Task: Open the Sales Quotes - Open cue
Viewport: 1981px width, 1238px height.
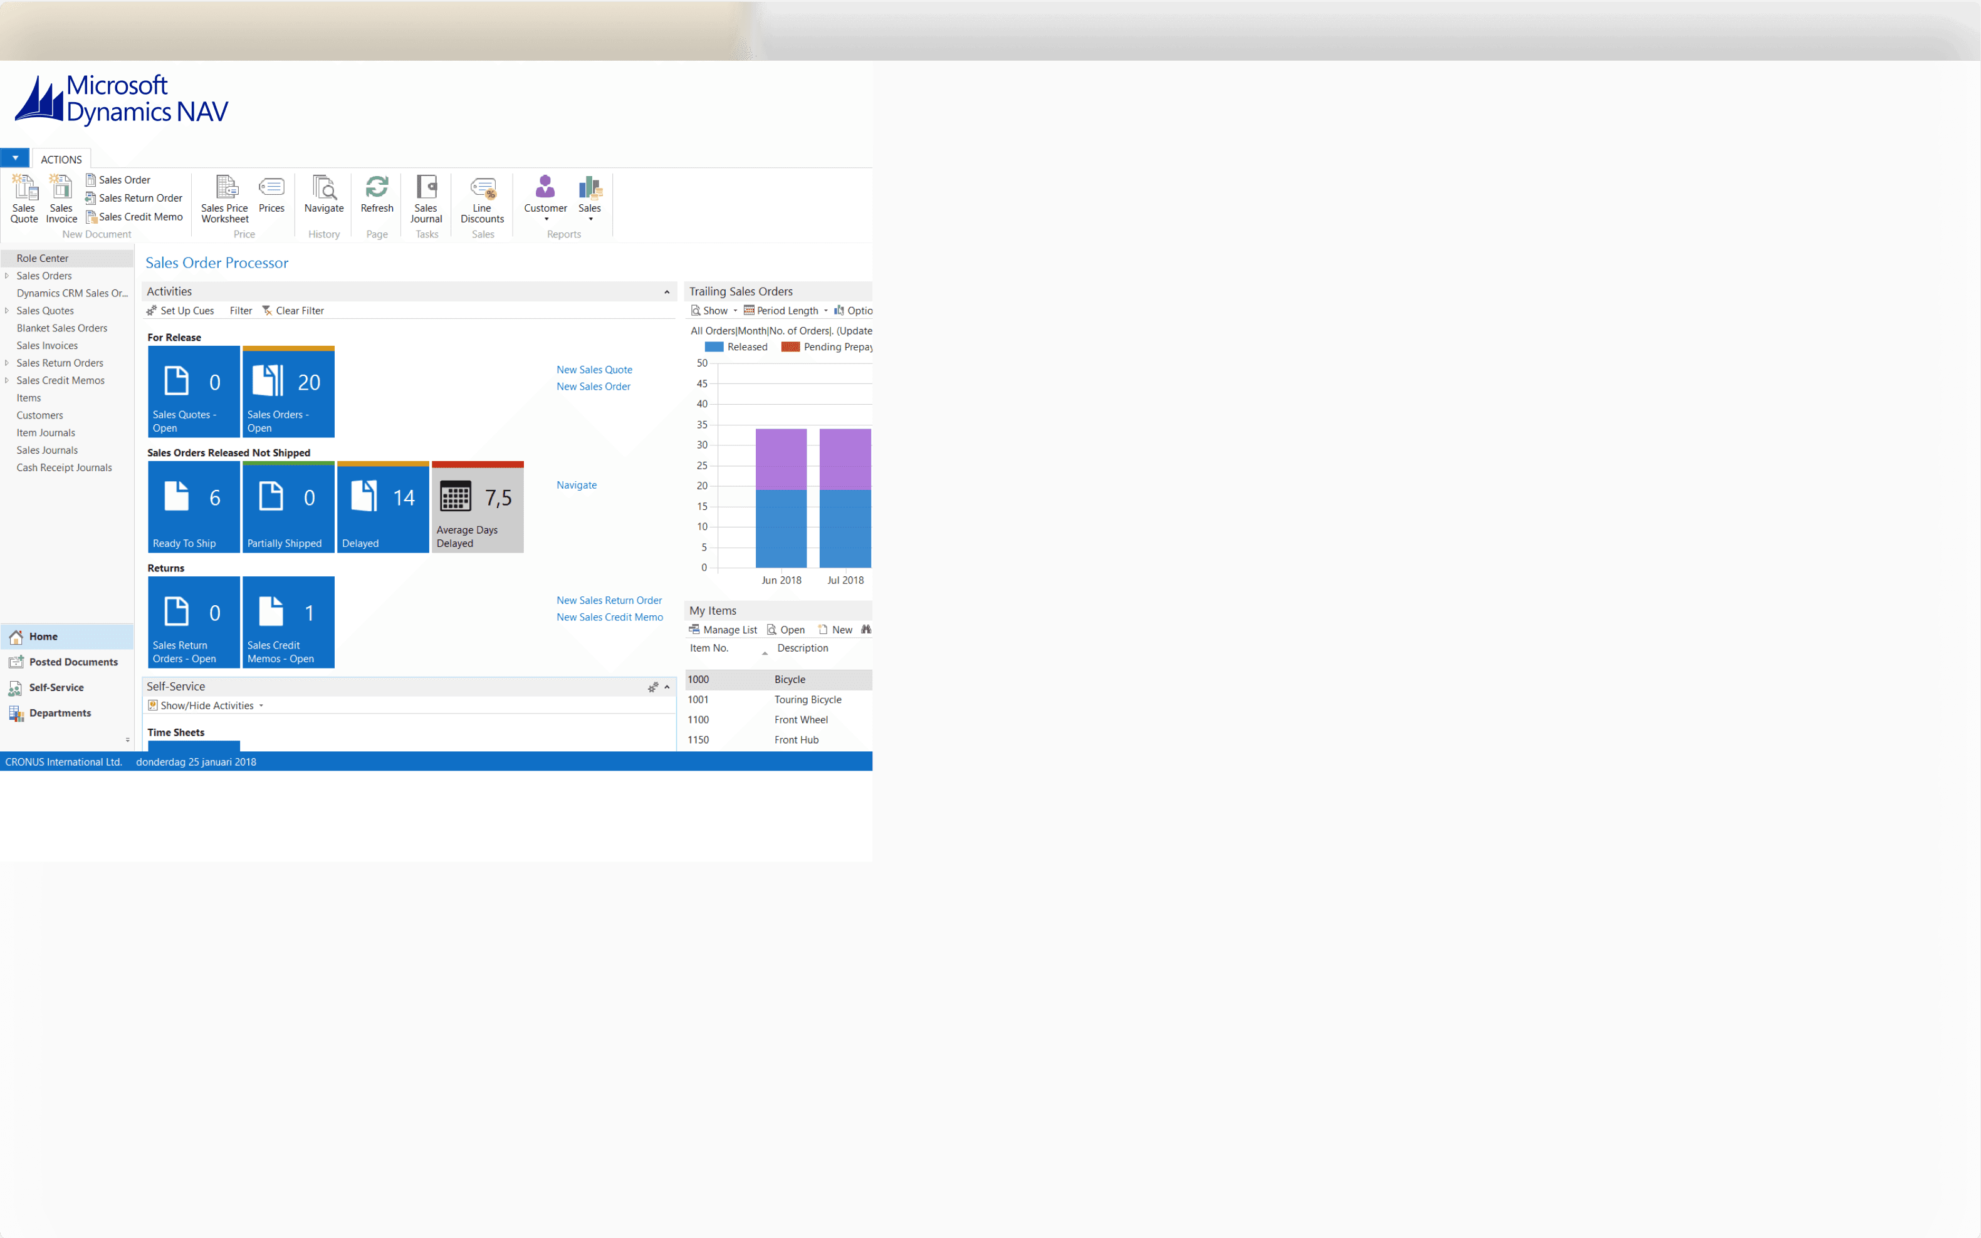Action: tap(194, 392)
